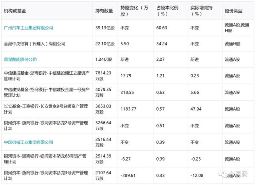The image size is (256, 185).
Task: Select the 3653.03万股 holdings cell
Action: [x=103, y=109]
